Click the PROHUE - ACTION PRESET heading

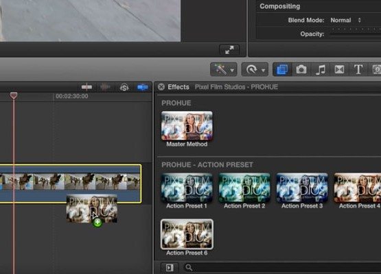[x=207, y=165]
